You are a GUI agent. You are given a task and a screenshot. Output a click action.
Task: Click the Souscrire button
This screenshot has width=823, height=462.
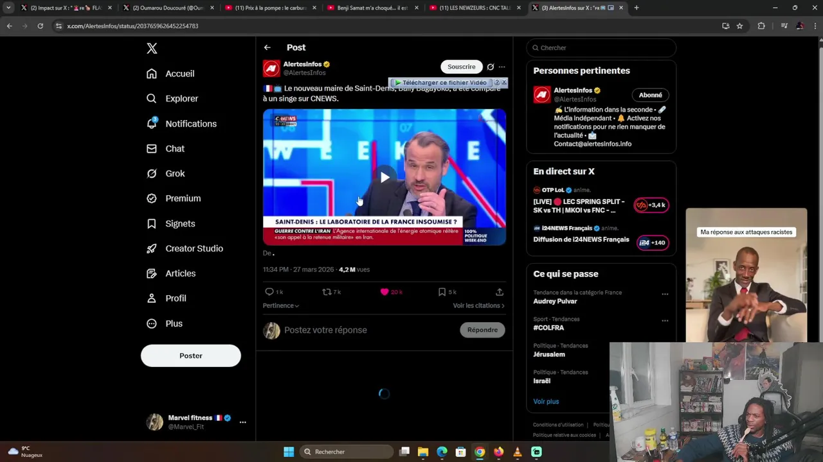pos(461,67)
